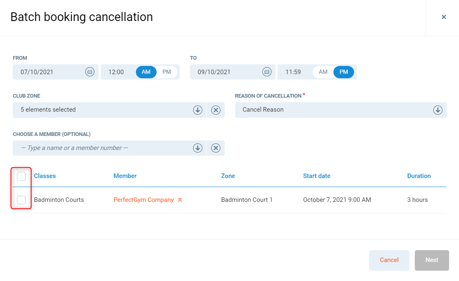Switch TO time to AM
The width and height of the screenshot is (459, 281).
click(323, 72)
